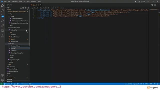Viewport: 160px width, 90px height.
Task: Open the Remote Explorer view
Action: coord(2,31)
